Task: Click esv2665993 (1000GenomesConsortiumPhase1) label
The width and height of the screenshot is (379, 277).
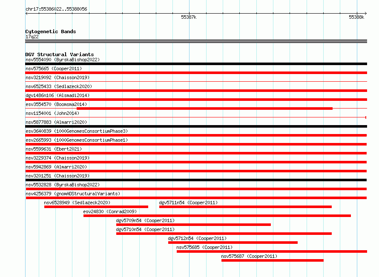Action: [77, 140]
